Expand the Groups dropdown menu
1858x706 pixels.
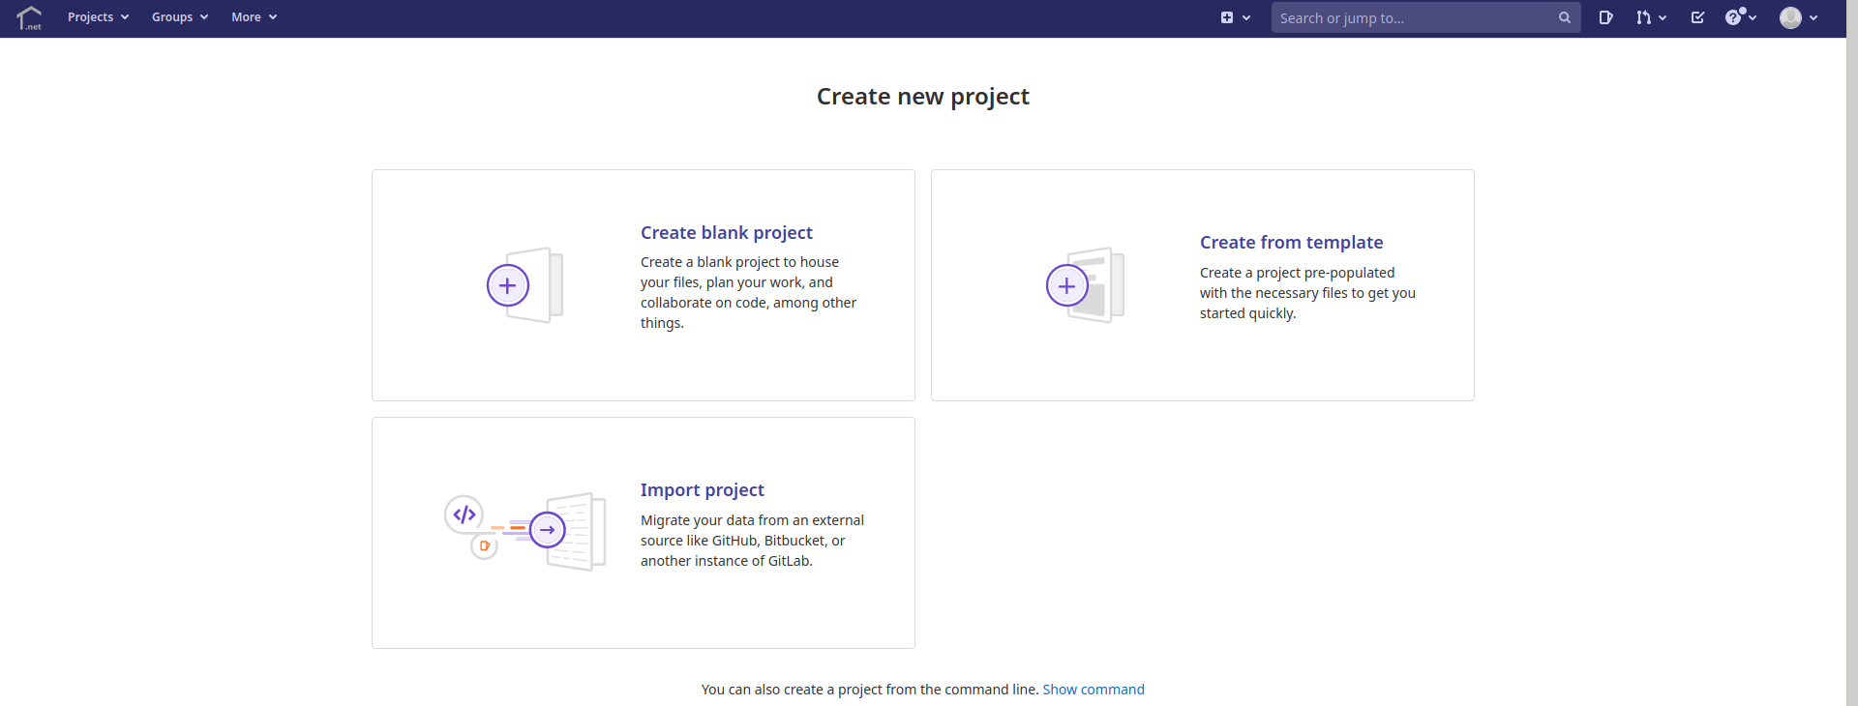(x=180, y=17)
